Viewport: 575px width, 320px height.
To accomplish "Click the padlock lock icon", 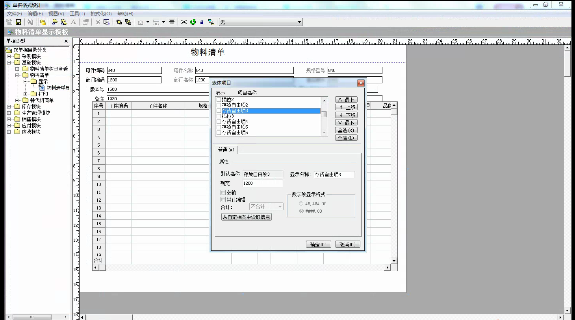I will [202, 22].
